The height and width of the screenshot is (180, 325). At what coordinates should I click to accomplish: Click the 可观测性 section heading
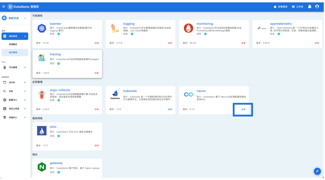click(x=37, y=16)
